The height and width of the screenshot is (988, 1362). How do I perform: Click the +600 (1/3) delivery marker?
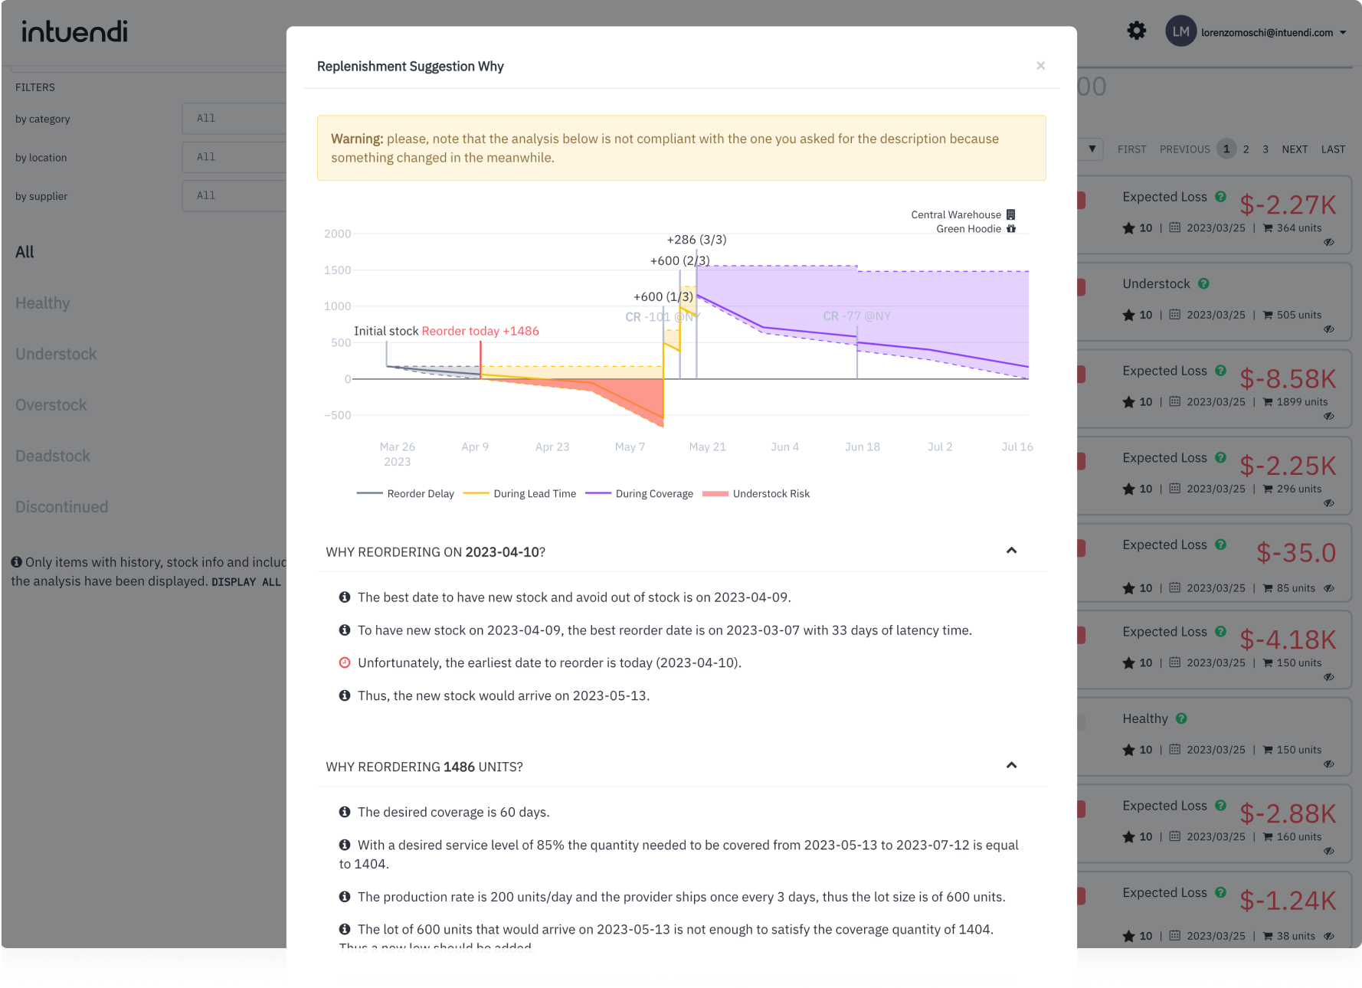(663, 296)
